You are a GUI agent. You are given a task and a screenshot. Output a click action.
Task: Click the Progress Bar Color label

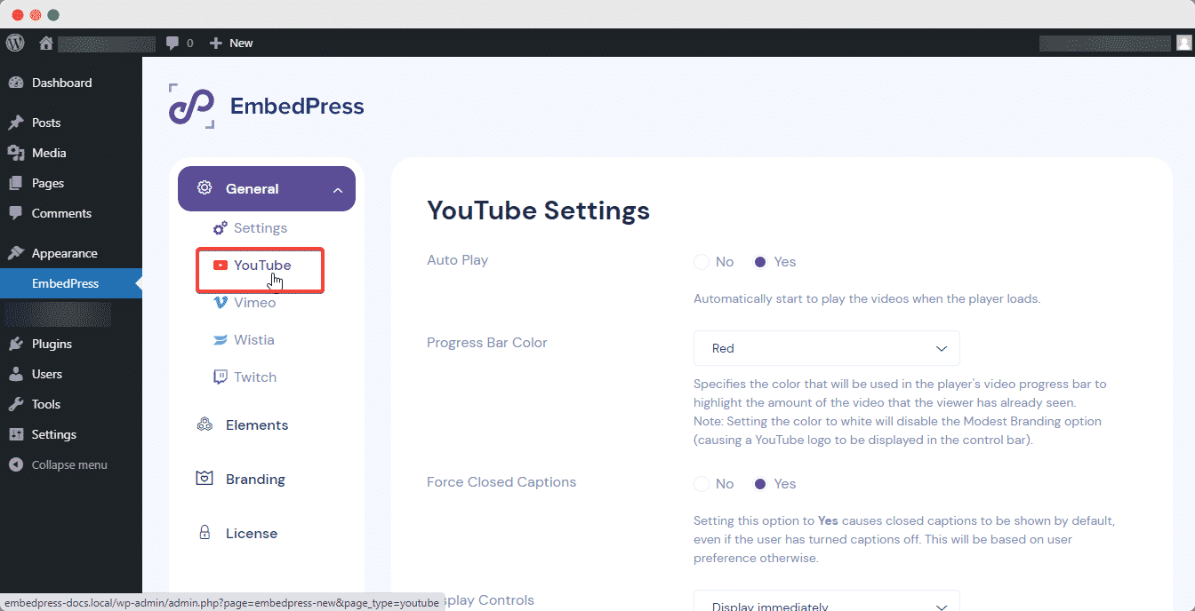click(487, 343)
